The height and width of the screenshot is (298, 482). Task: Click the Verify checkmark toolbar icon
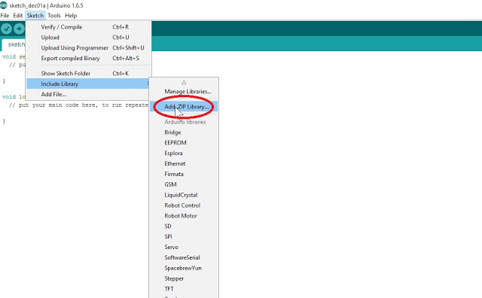coord(6,29)
